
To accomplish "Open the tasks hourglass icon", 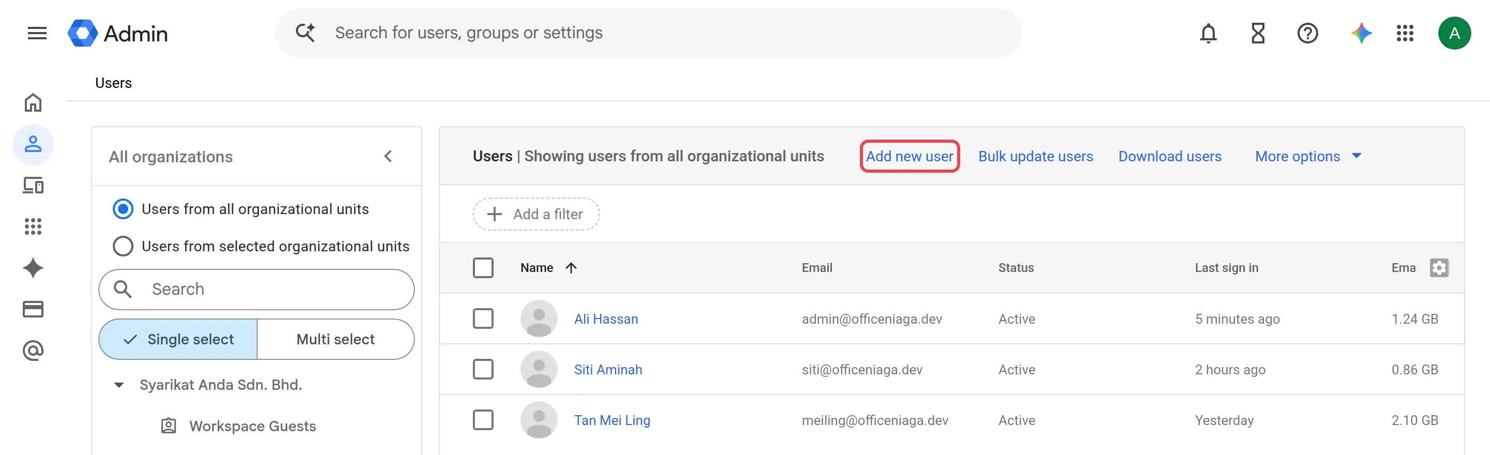I will pos(1258,33).
